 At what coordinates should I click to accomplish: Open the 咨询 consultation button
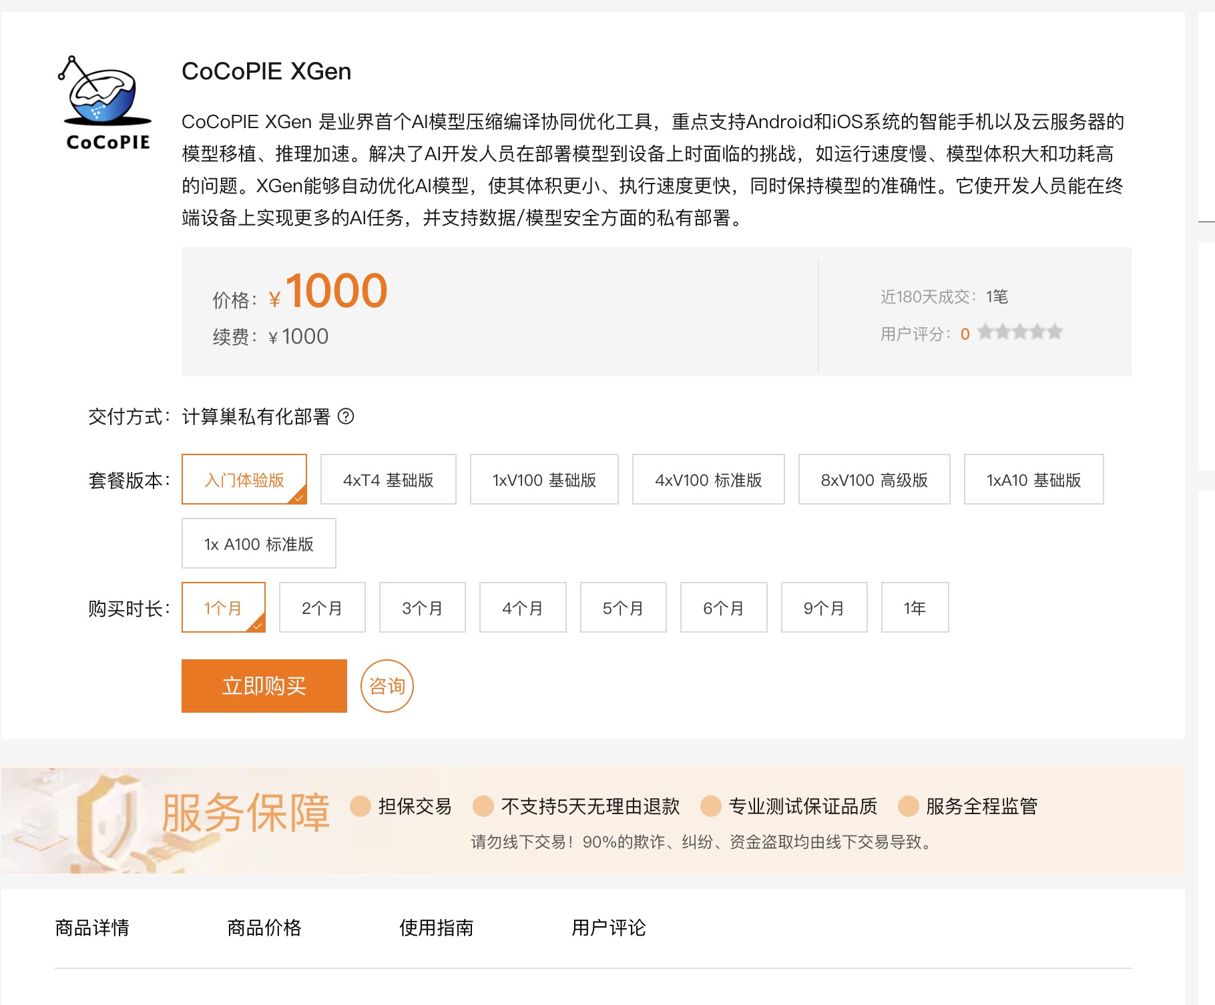387,686
